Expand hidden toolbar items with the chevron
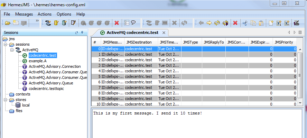Screen dimensions: 307x138 (x=37, y=21)
